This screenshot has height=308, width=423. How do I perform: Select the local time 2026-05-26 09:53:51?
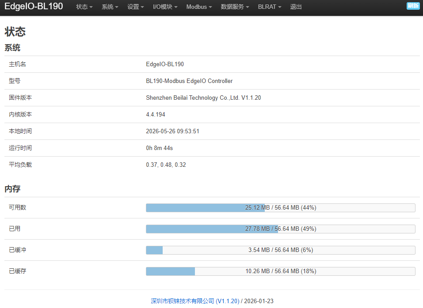click(172, 131)
